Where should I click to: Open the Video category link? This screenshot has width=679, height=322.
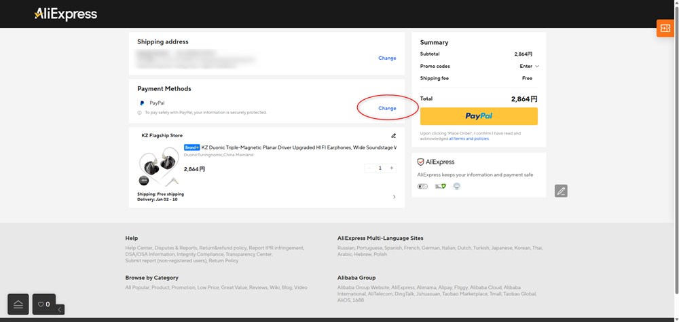pos(301,287)
